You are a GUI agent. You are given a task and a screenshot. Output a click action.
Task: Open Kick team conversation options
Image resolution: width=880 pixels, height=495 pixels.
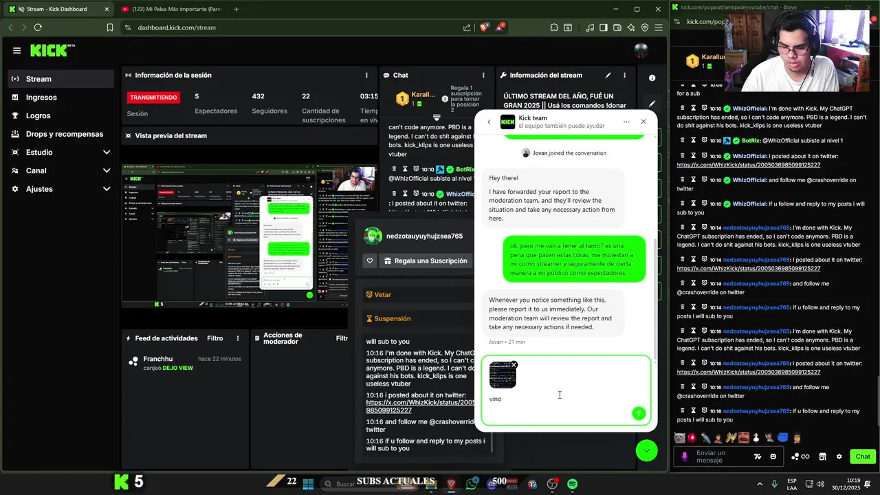pos(626,122)
